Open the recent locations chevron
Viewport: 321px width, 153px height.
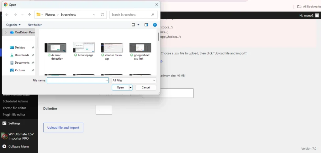23,15
